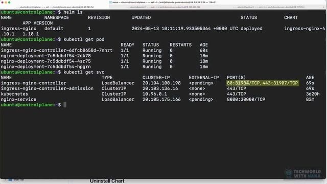Click the NAMESPACE column header
This screenshot has width=327, height=184.
(x=57, y=18)
